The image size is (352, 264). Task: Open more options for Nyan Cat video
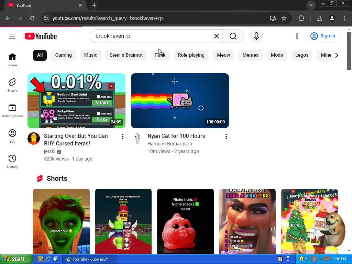pos(226,136)
